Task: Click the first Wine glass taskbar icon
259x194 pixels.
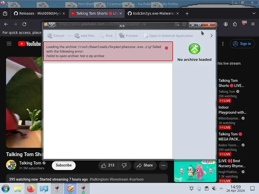Action: (57, 188)
